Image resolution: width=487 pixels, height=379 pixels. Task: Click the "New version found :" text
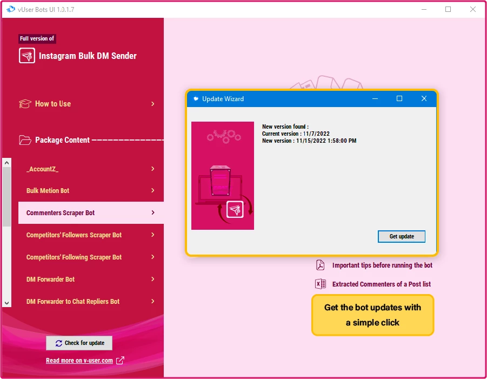pyautogui.click(x=285, y=127)
